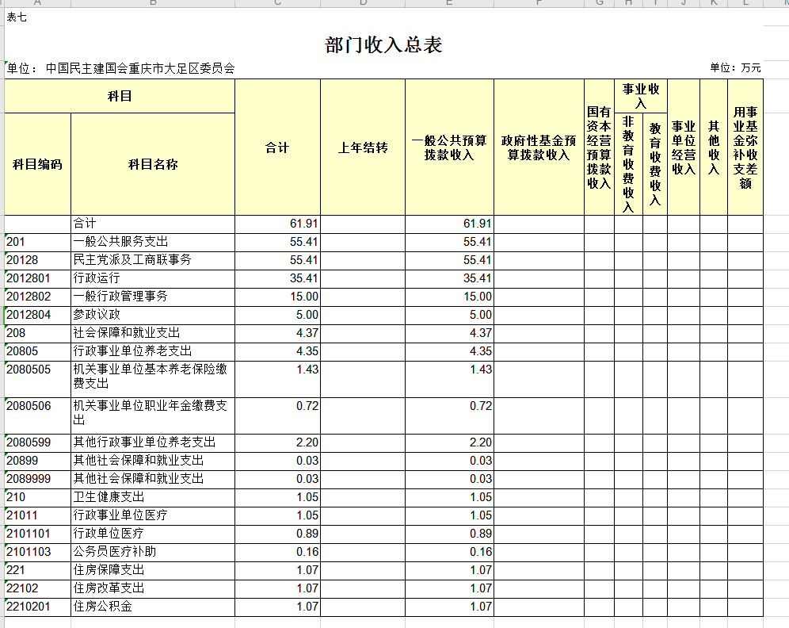789x628 pixels.
Task: Click code cell 2101101
Action: (38, 534)
